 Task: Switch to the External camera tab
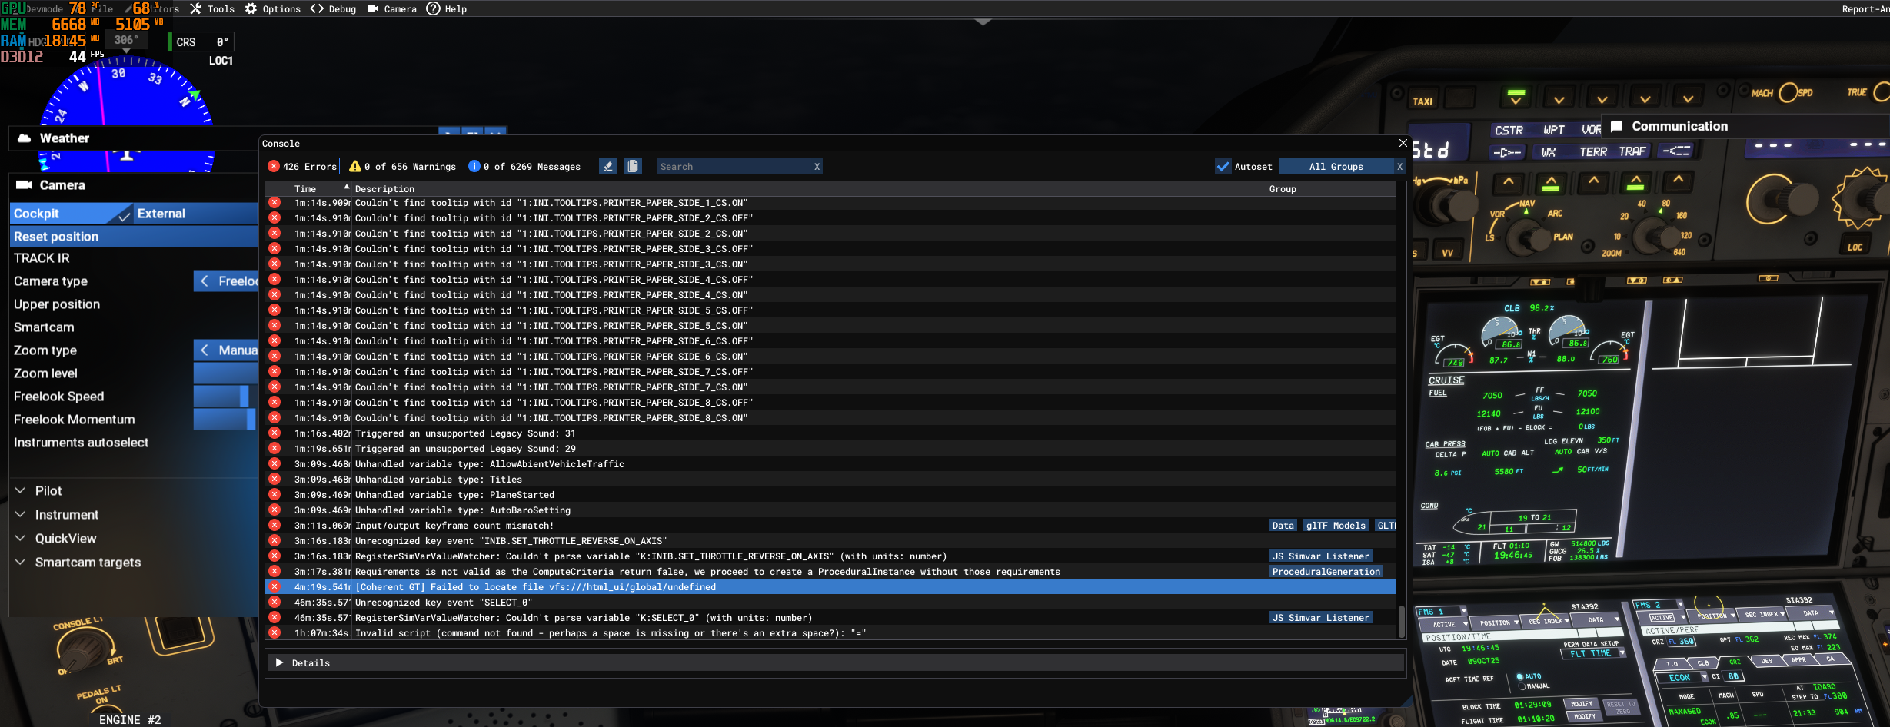coord(195,214)
